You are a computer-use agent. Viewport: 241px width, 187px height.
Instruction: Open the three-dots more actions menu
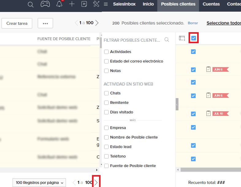point(45,23)
